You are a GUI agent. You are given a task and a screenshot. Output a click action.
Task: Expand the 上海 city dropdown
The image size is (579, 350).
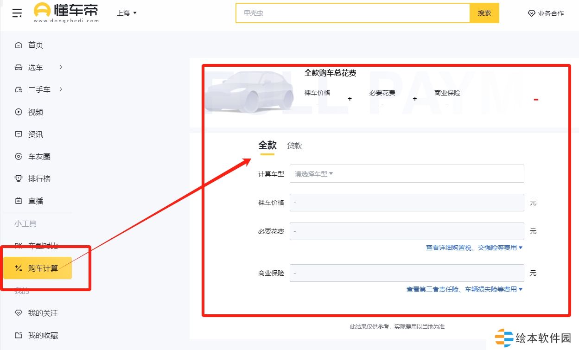click(x=127, y=13)
